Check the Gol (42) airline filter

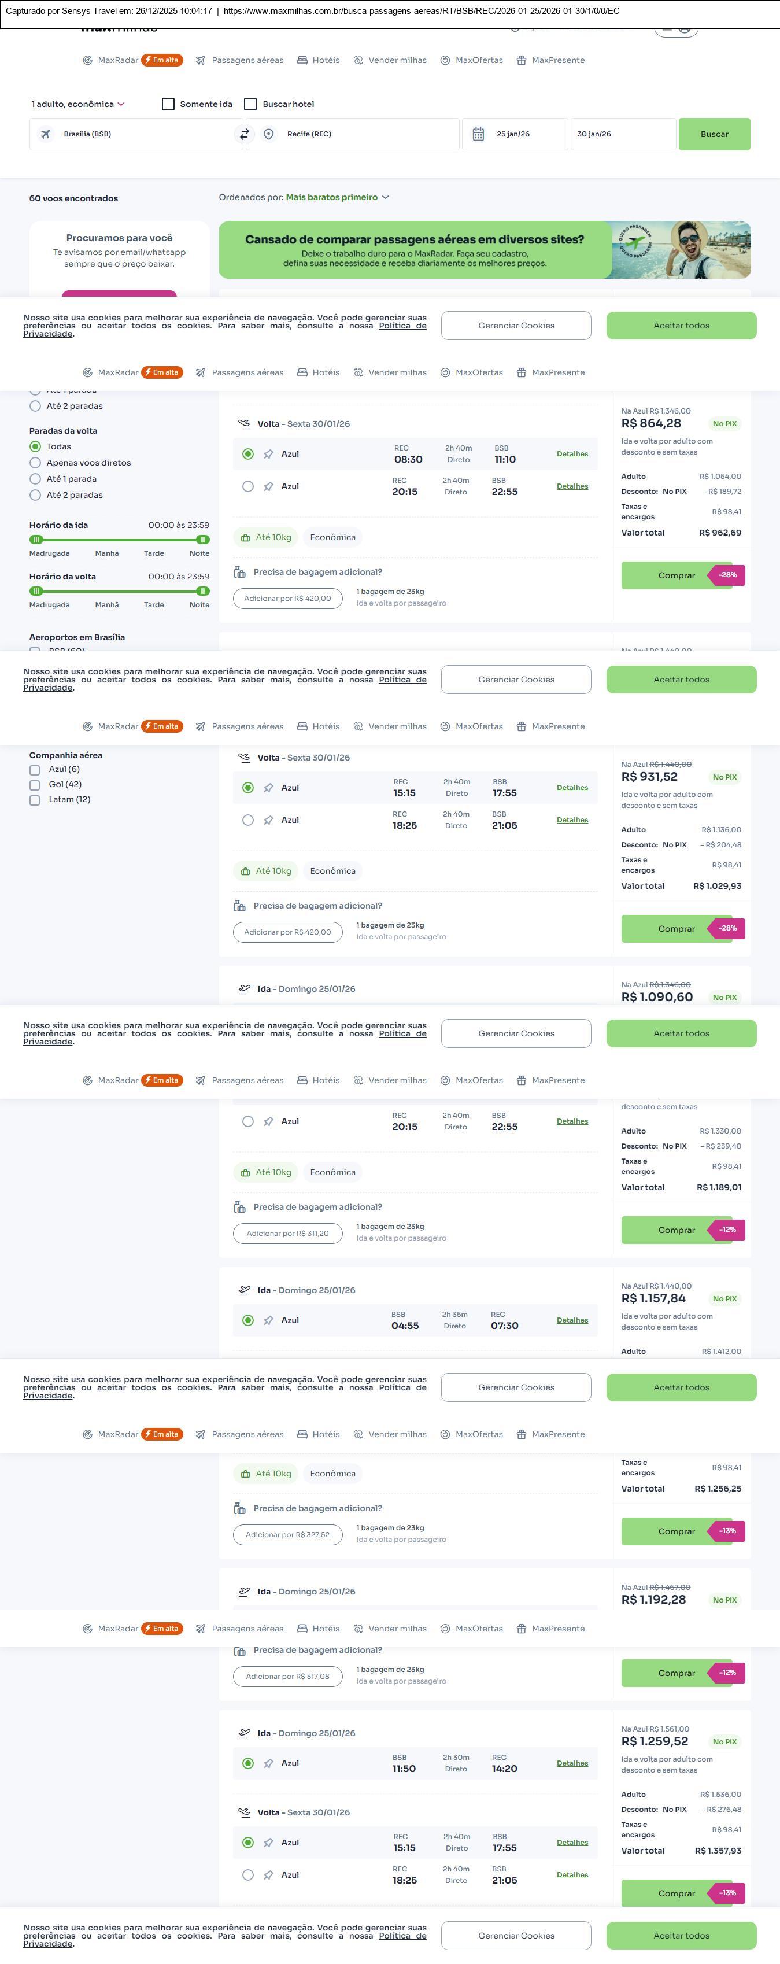coord(34,785)
